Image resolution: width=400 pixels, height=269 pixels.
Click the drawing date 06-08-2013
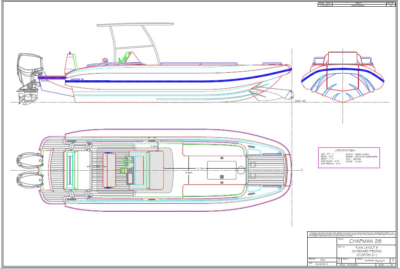[322, 264]
